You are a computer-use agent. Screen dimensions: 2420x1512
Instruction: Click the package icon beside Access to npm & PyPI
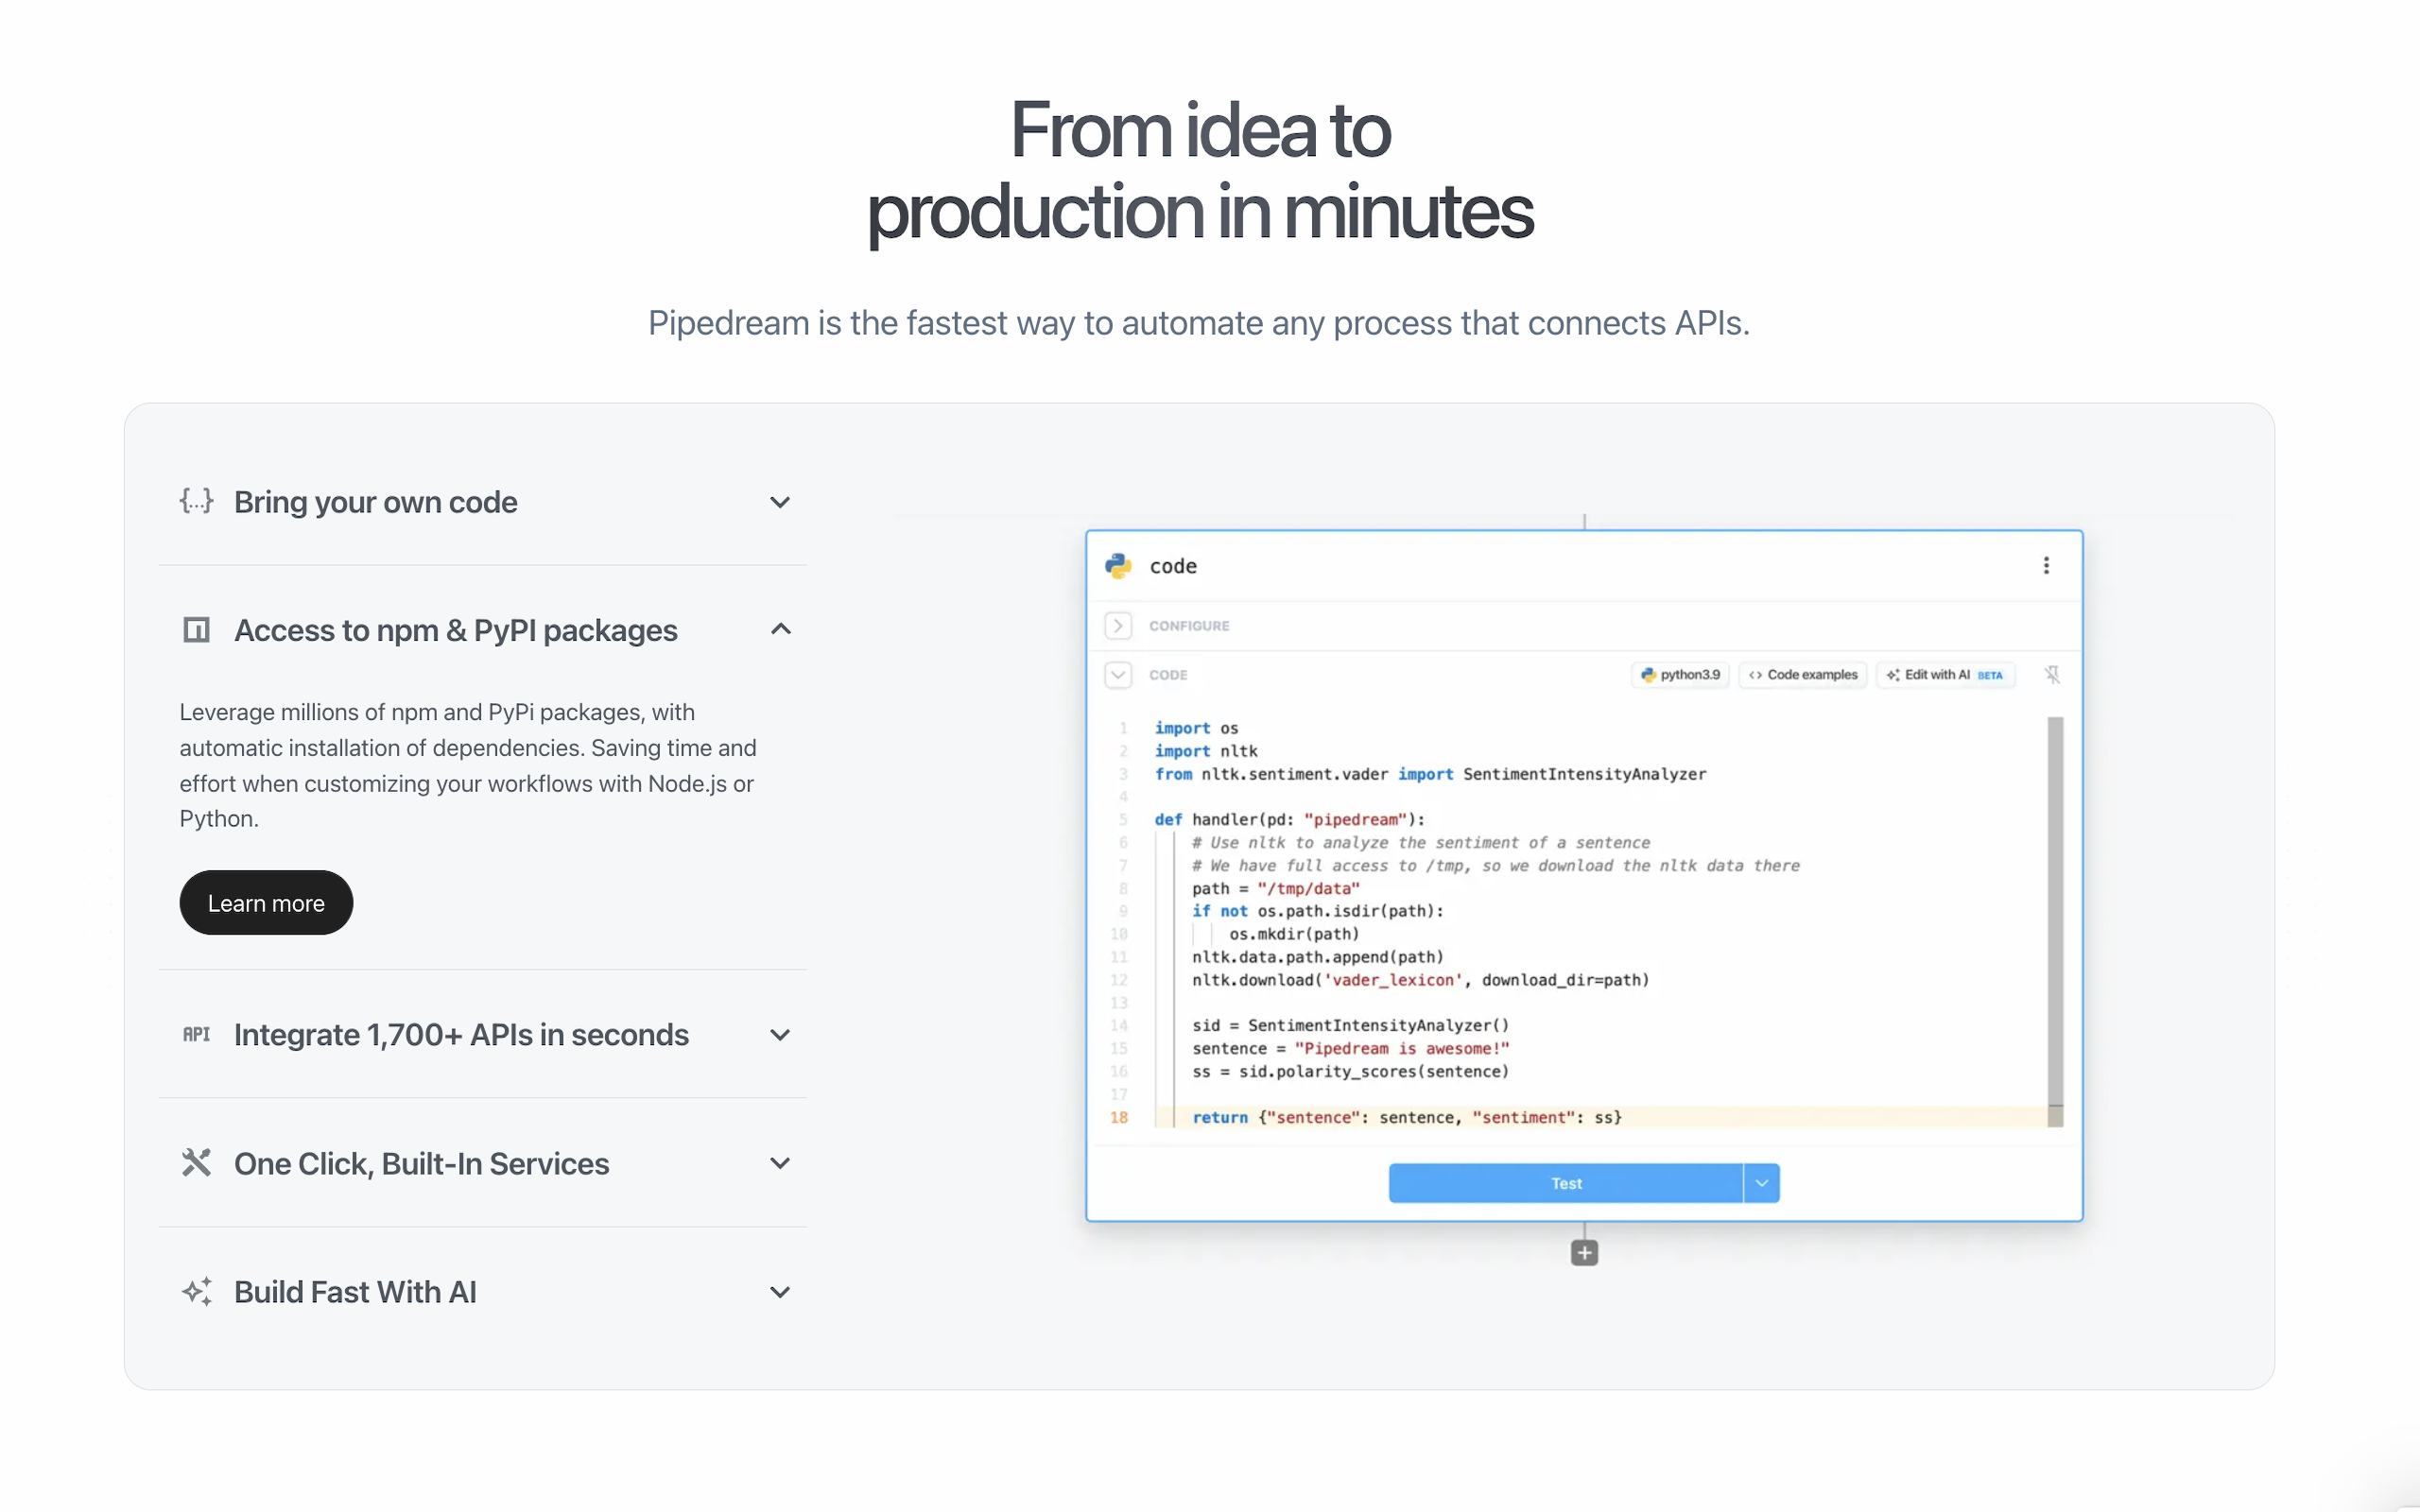pyautogui.click(x=196, y=629)
